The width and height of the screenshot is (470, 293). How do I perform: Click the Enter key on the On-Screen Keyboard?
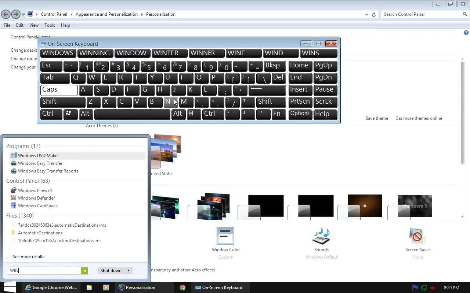[x=267, y=90]
